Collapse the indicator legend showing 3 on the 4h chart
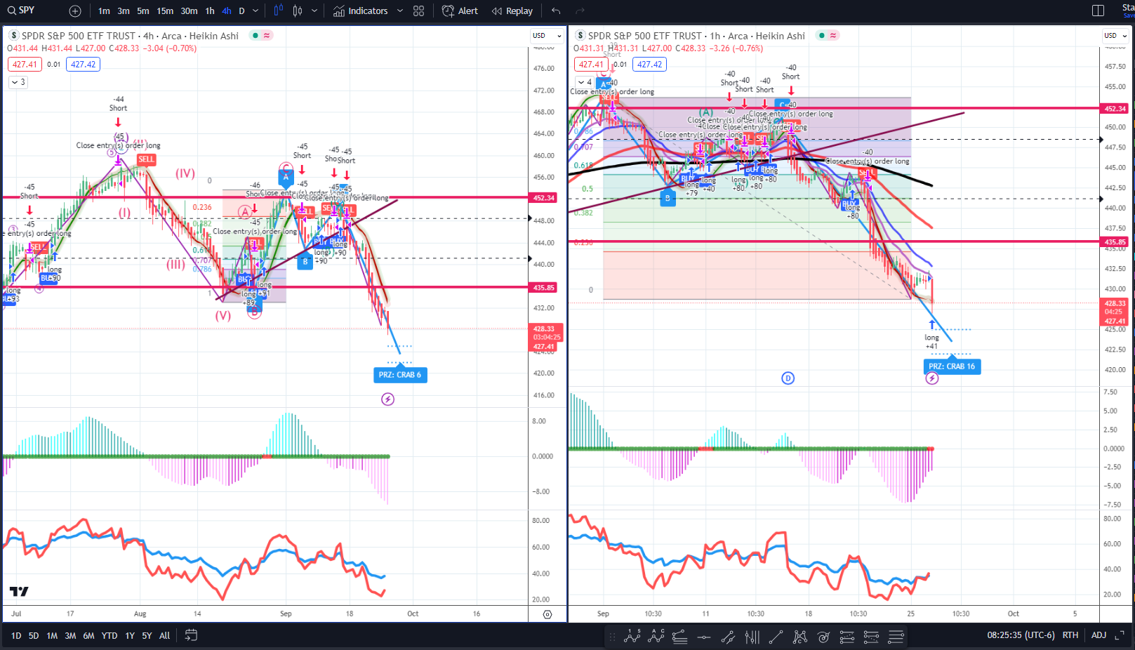The width and height of the screenshot is (1135, 650). coord(18,82)
